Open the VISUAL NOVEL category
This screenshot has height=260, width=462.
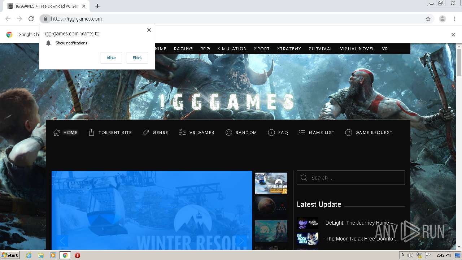(x=357, y=49)
